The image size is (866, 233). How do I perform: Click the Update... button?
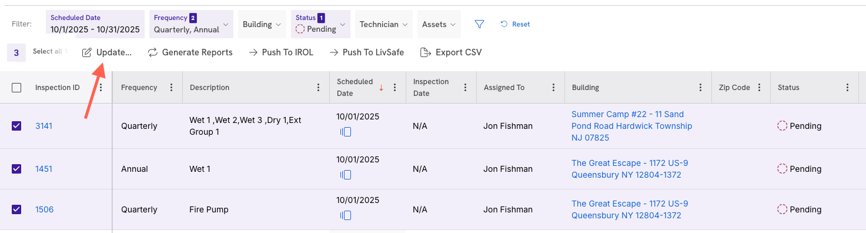(x=107, y=52)
